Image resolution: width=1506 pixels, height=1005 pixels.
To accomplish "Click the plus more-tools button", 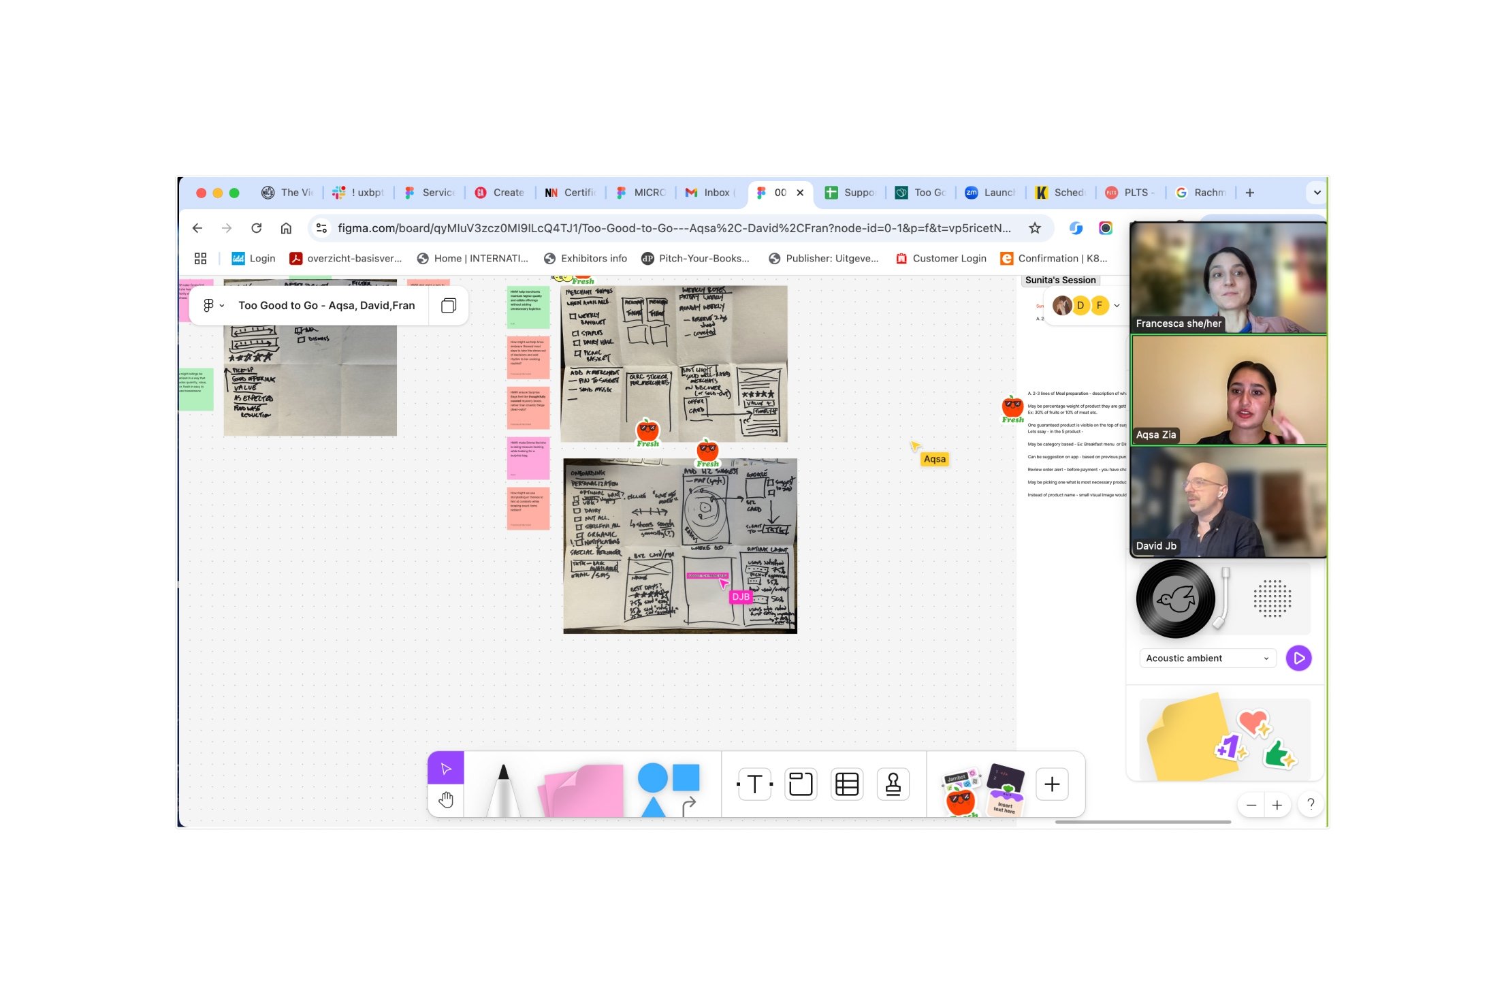I will tap(1052, 784).
